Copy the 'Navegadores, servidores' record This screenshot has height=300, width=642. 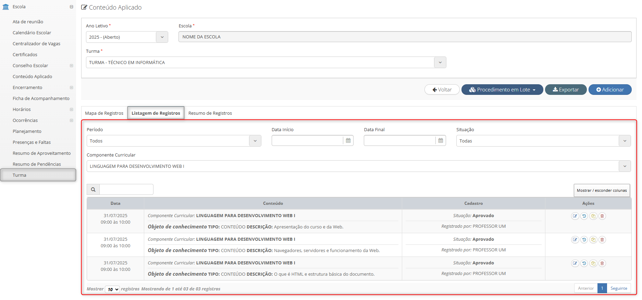click(593, 240)
